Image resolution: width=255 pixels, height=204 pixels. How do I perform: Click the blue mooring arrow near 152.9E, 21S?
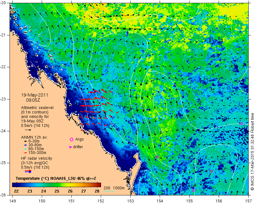[127, 33]
